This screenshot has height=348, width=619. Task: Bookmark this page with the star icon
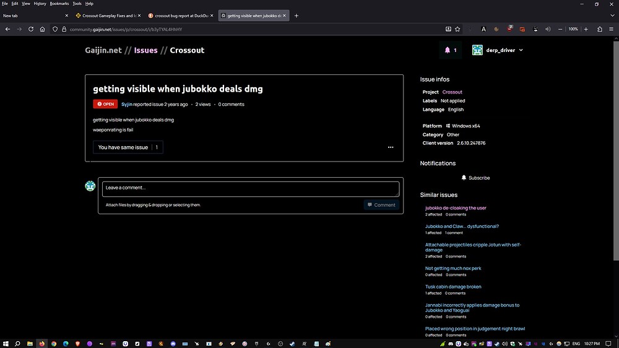coord(457,29)
